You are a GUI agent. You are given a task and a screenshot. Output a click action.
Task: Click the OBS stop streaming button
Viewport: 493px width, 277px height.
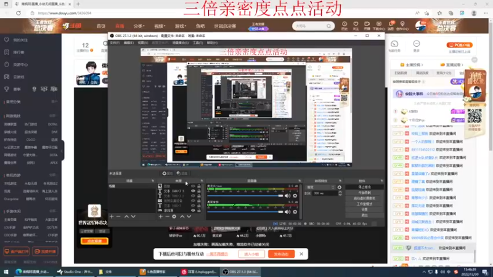(x=364, y=187)
